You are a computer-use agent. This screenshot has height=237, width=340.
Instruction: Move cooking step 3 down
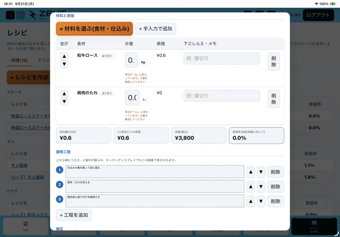coord(261,201)
